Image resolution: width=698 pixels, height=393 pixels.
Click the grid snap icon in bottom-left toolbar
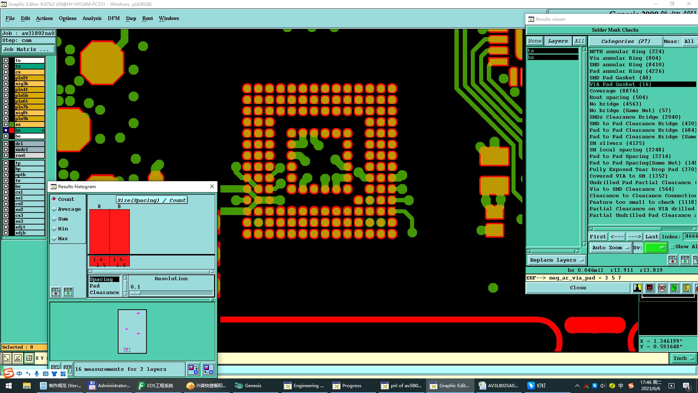(x=29, y=358)
